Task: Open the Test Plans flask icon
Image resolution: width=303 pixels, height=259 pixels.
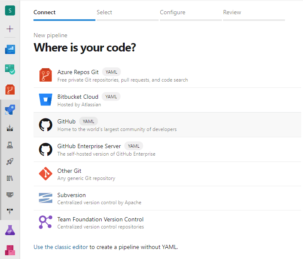Action: (10, 230)
